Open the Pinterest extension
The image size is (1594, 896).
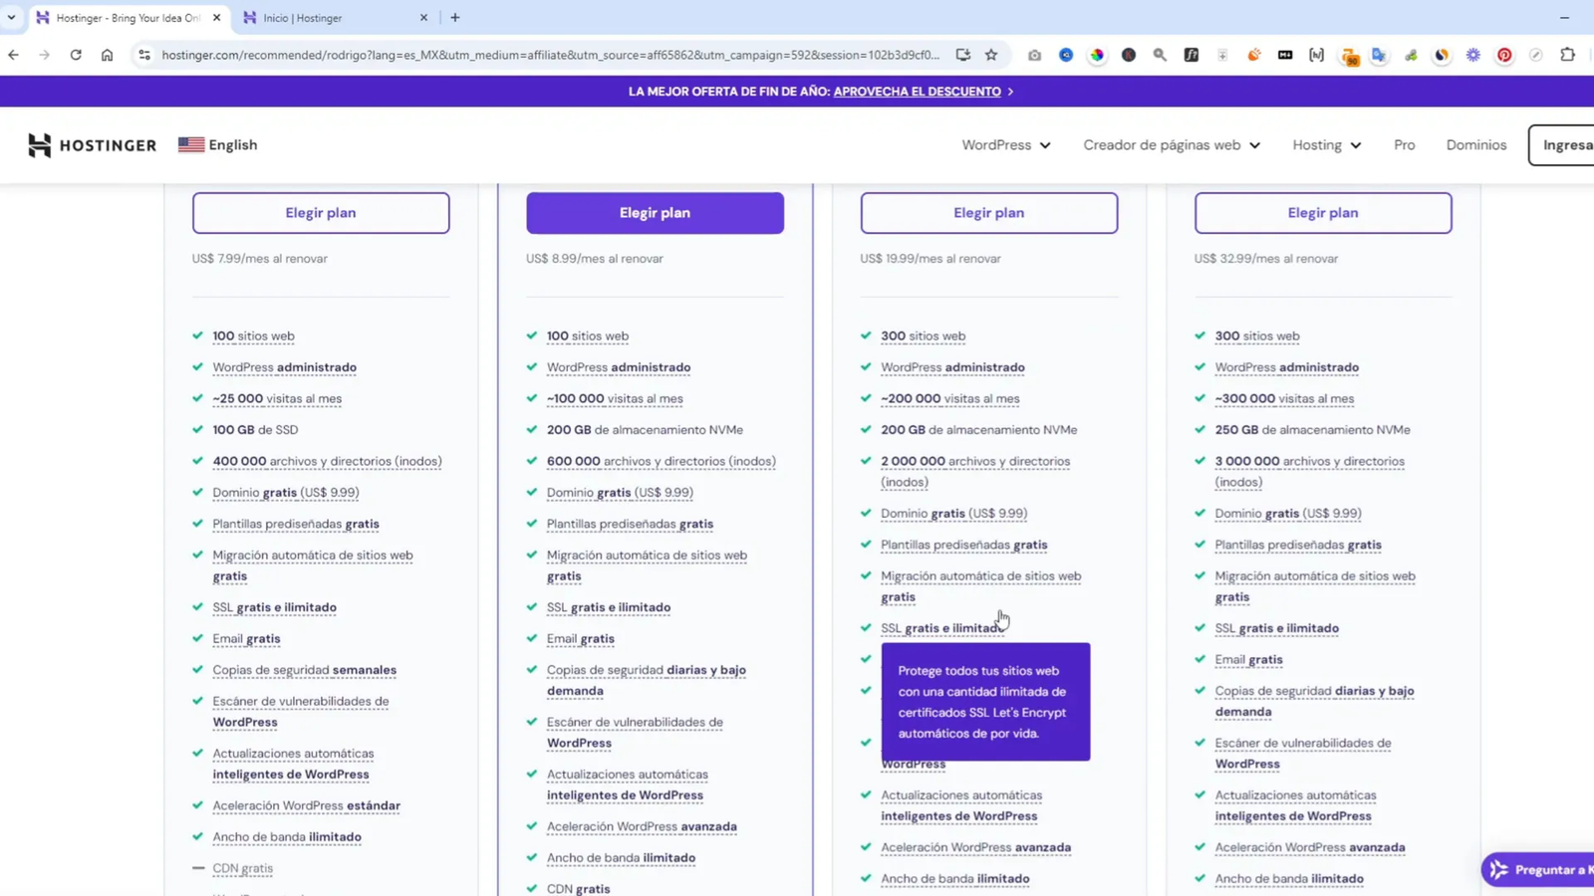pyautogui.click(x=1504, y=55)
